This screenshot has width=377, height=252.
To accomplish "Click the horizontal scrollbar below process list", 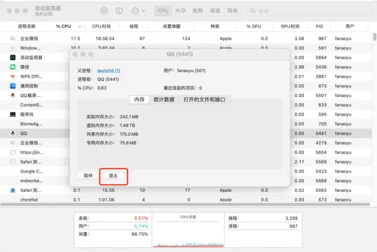I will pyautogui.click(x=185, y=204).
